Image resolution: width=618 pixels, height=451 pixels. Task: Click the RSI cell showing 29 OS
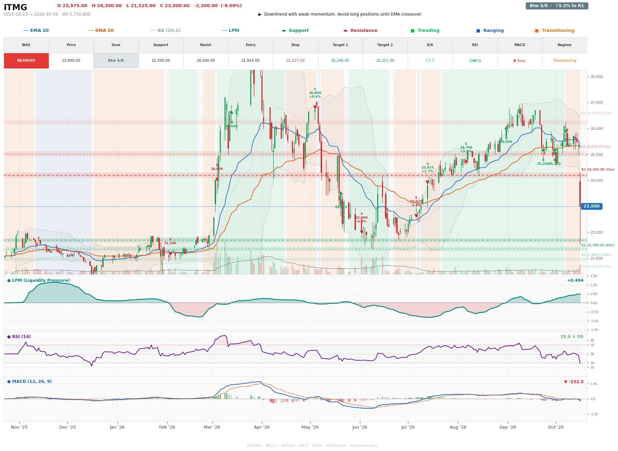coord(475,61)
